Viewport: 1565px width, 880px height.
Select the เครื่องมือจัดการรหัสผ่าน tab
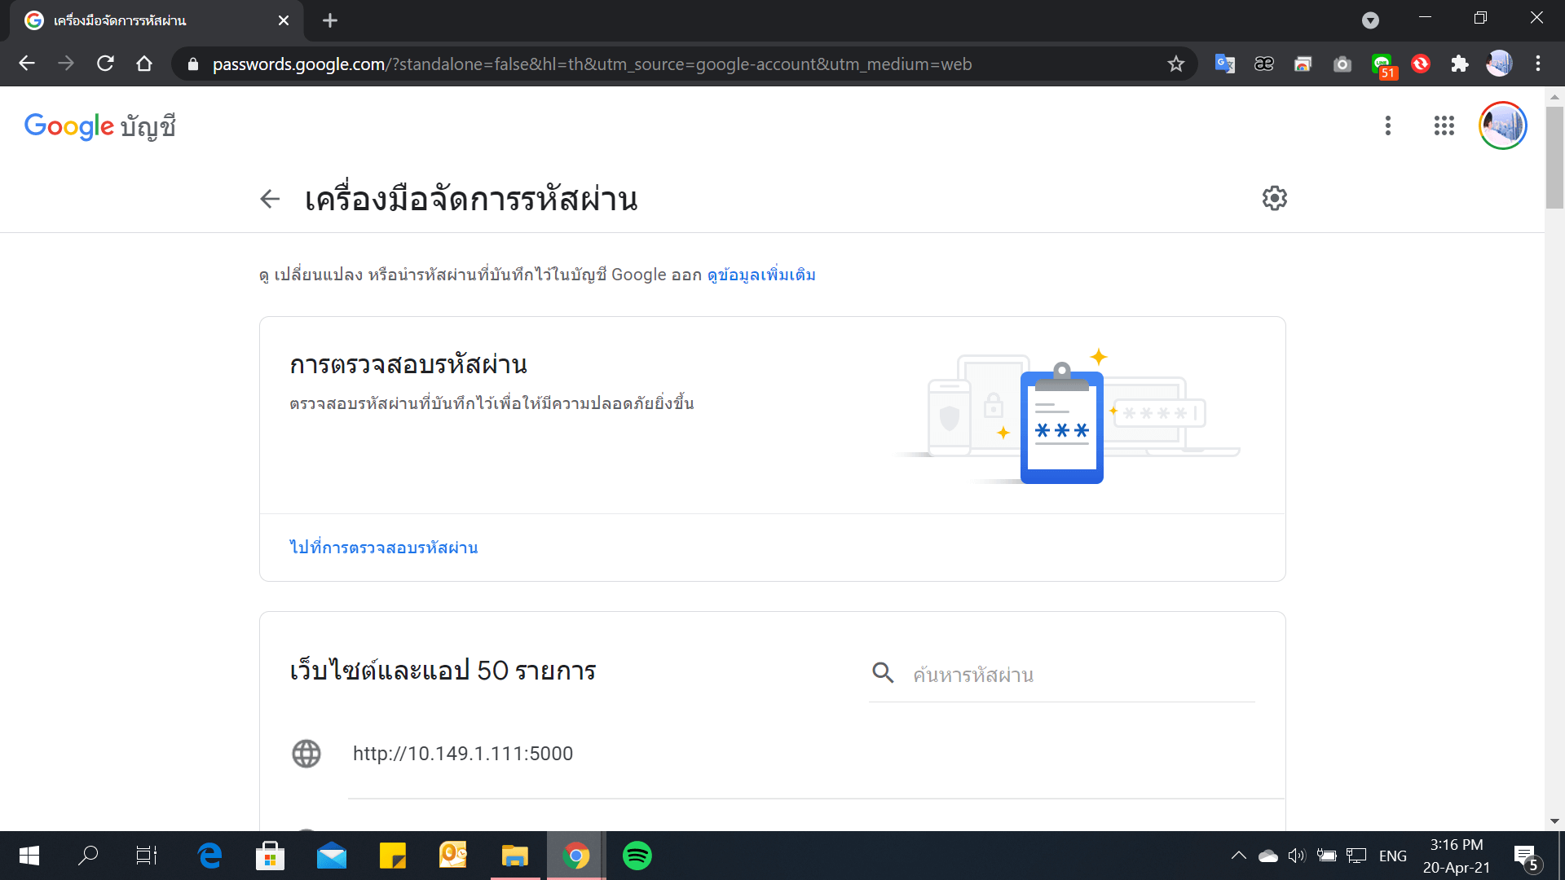pyautogui.click(x=156, y=20)
